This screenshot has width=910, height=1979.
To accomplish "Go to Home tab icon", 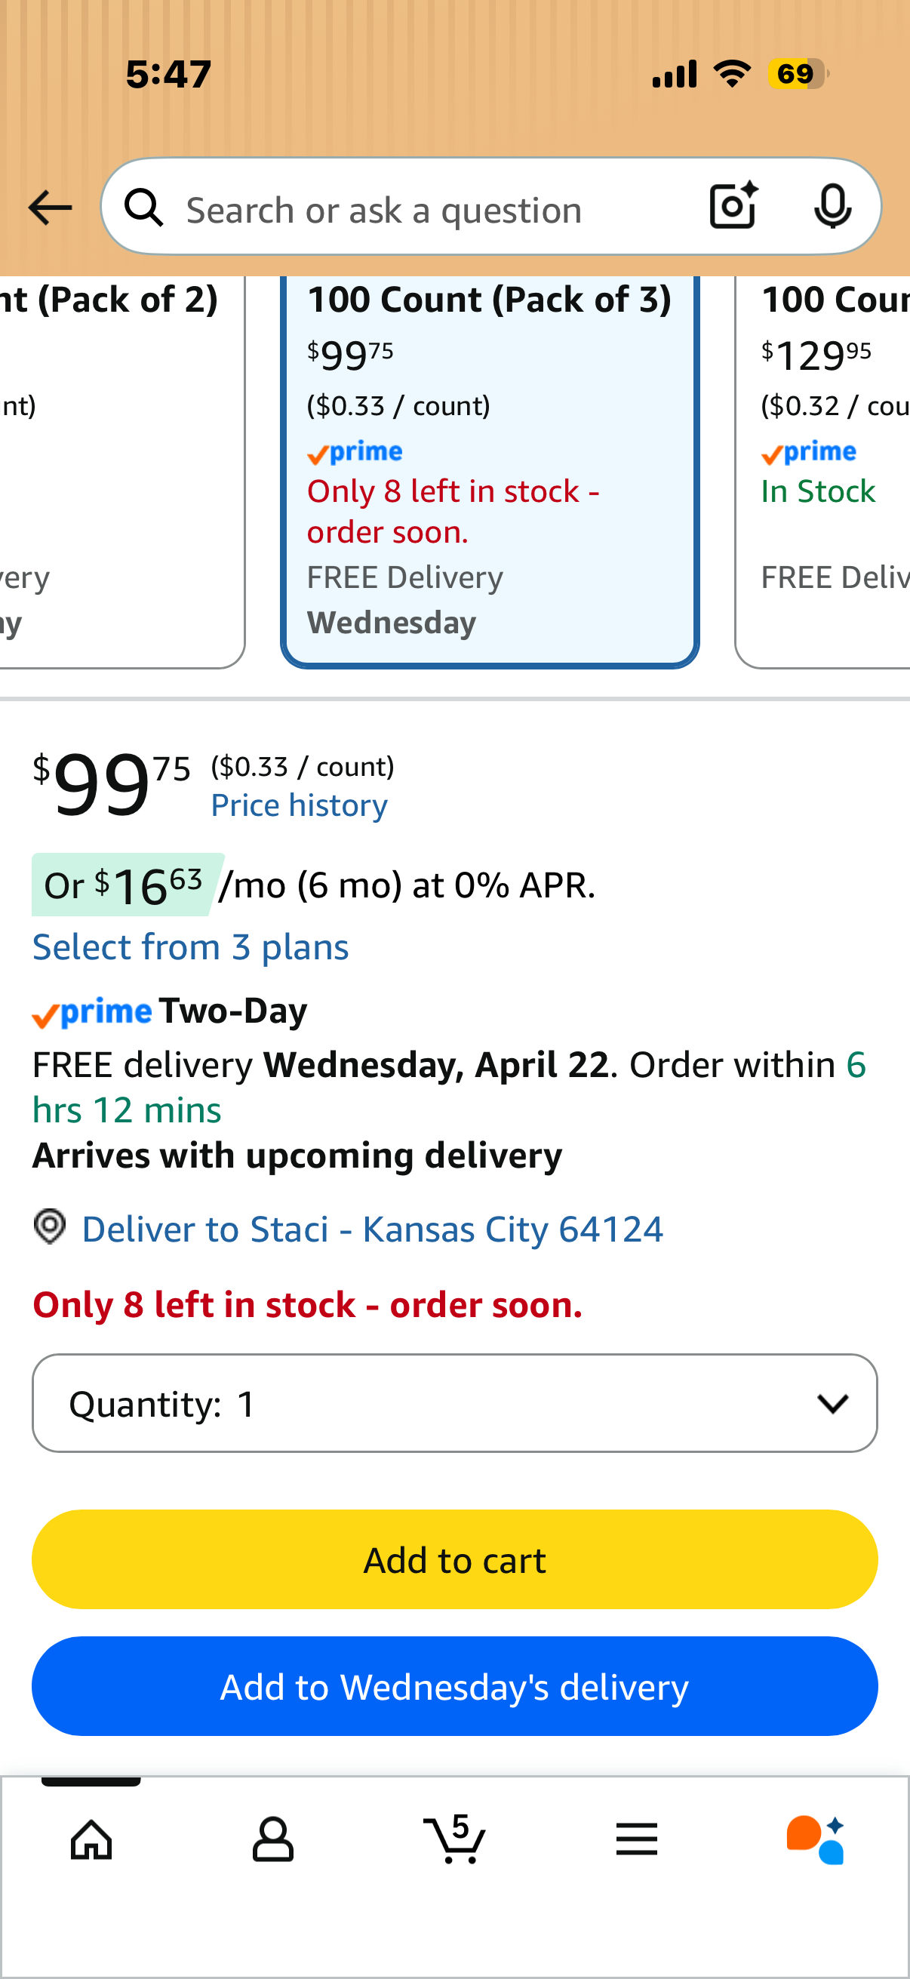I will 91,1840.
